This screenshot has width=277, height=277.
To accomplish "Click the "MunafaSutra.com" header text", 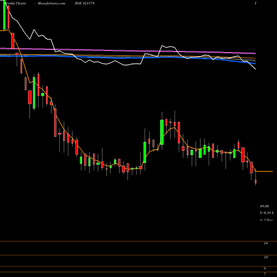I will pyautogui.click(x=52, y=3).
